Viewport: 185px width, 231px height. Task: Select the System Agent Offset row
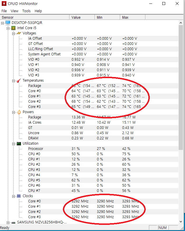pos(103,54)
